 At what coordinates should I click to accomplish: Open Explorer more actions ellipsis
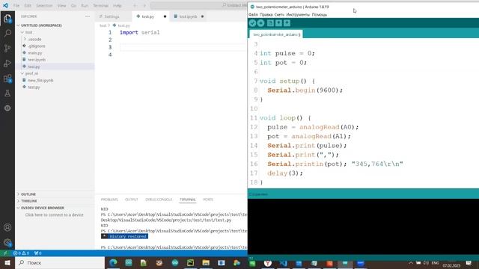(88, 16)
